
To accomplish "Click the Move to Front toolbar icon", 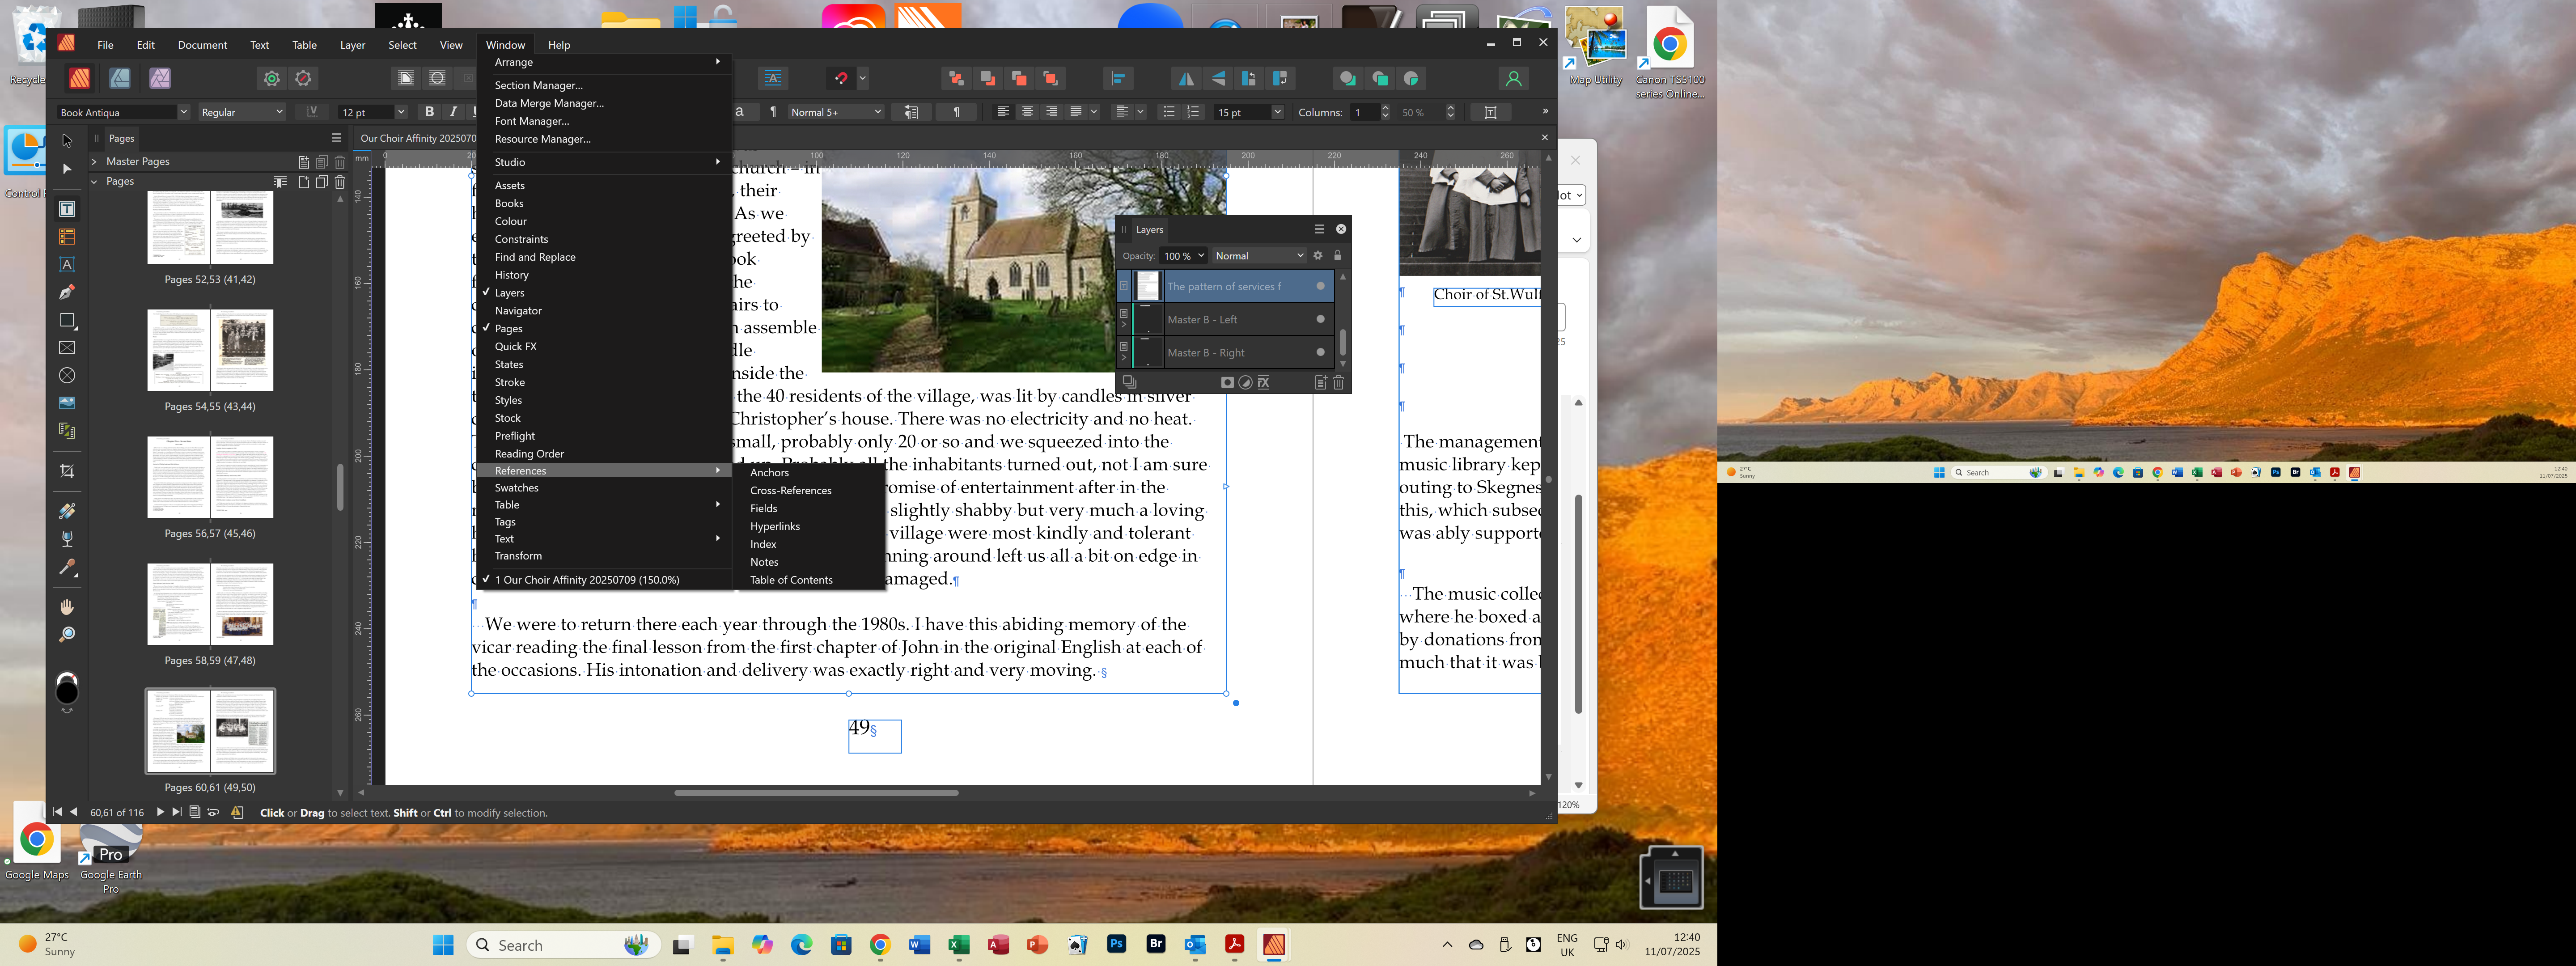I will click(x=1050, y=78).
